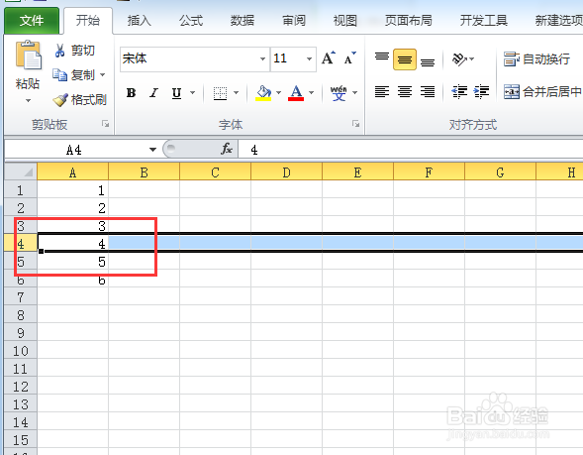Decrease indent
This screenshot has width=583, height=455.
459,91
